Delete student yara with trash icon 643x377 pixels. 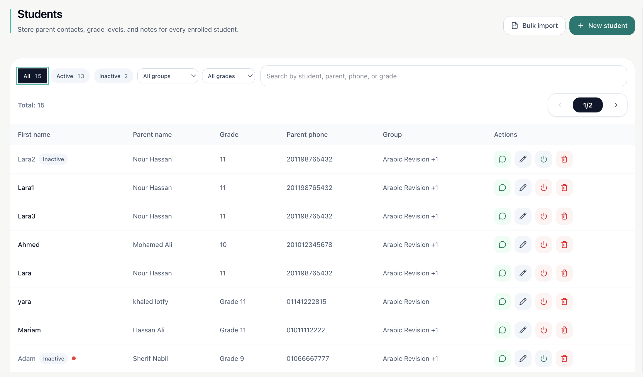coord(564,302)
